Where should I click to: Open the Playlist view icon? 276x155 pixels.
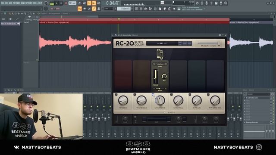click(x=136, y=9)
